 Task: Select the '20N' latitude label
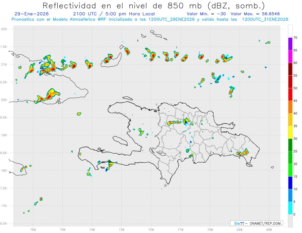[x=4, y=100]
